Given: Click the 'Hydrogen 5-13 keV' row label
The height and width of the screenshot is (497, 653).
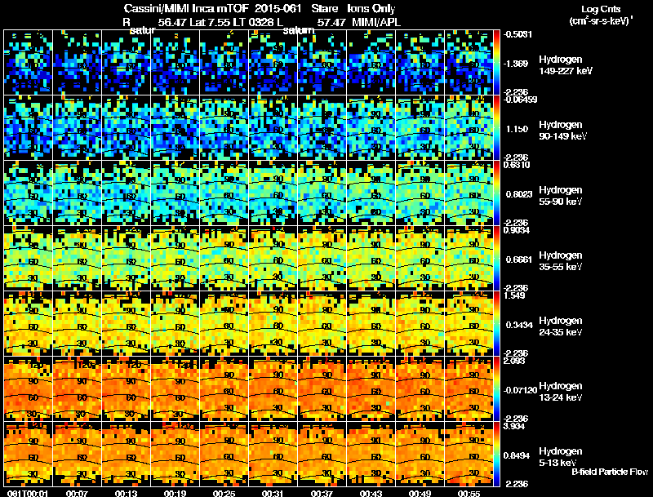Looking at the screenshot, I should point(561,457).
